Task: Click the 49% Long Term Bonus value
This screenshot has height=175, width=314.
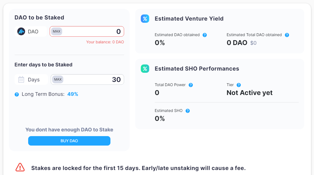Action: [x=73, y=94]
